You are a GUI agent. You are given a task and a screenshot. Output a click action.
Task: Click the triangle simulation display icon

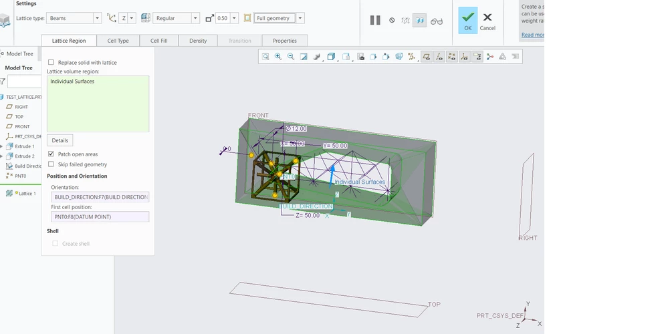point(503,57)
